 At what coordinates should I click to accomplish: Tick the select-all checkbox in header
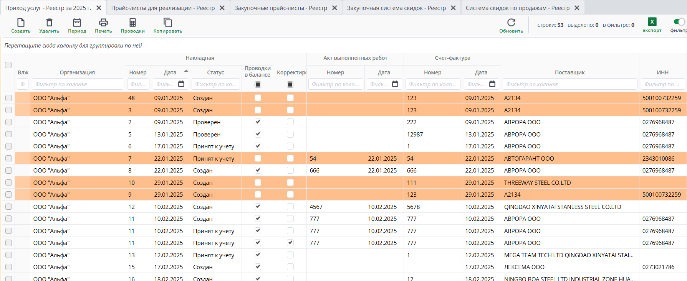8,65
